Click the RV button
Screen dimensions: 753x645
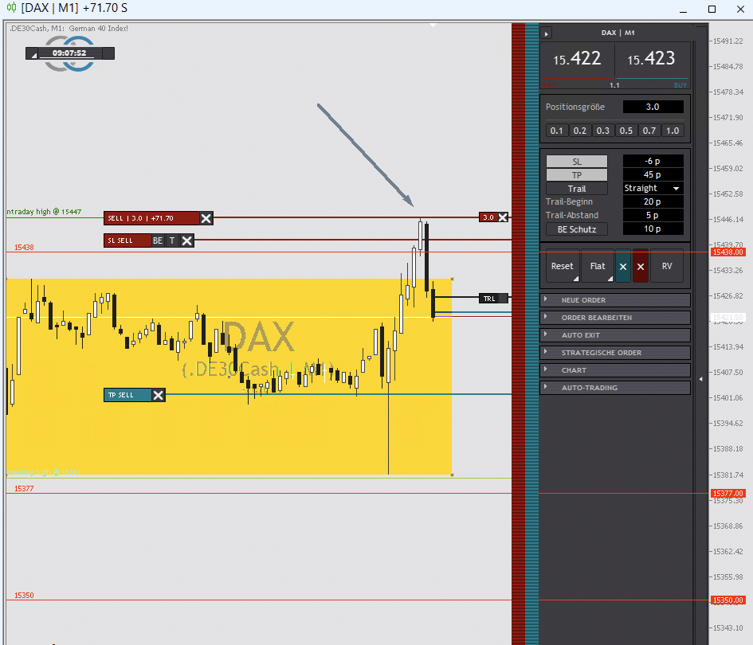(x=667, y=266)
